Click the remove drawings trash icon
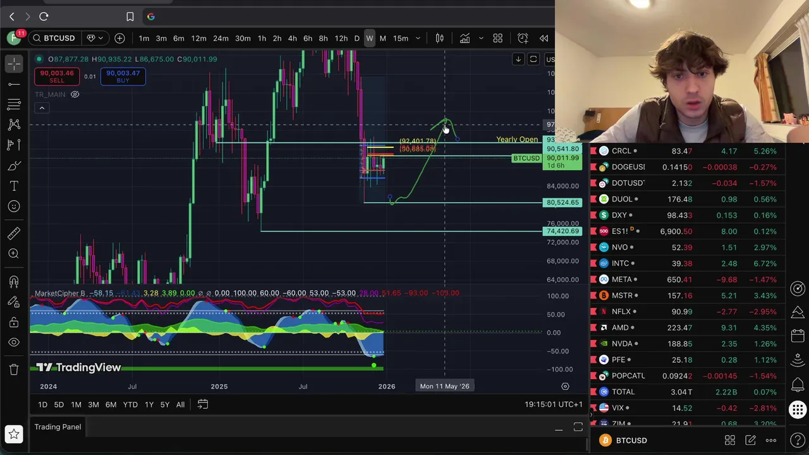 tap(14, 370)
